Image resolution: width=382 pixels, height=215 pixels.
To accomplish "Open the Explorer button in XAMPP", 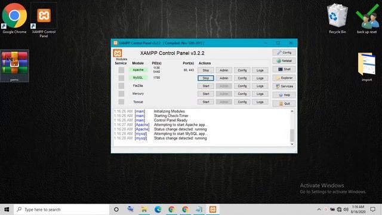I will pos(284,78).
